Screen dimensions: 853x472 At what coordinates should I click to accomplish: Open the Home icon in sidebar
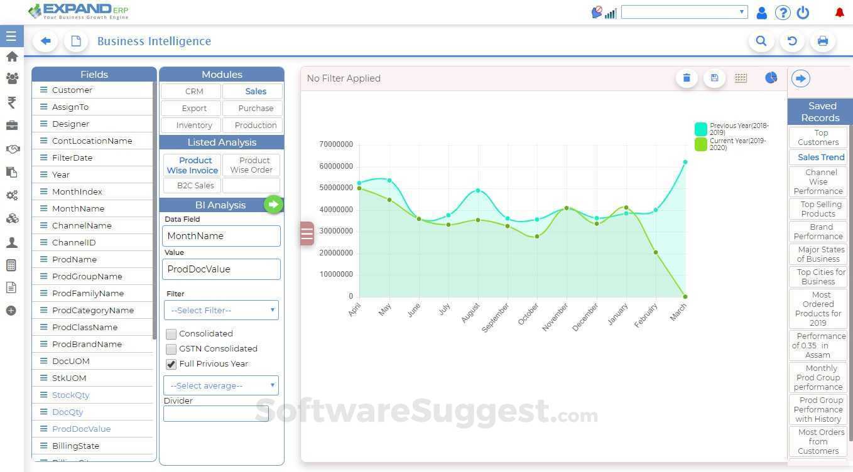click(x=11, y=56)
